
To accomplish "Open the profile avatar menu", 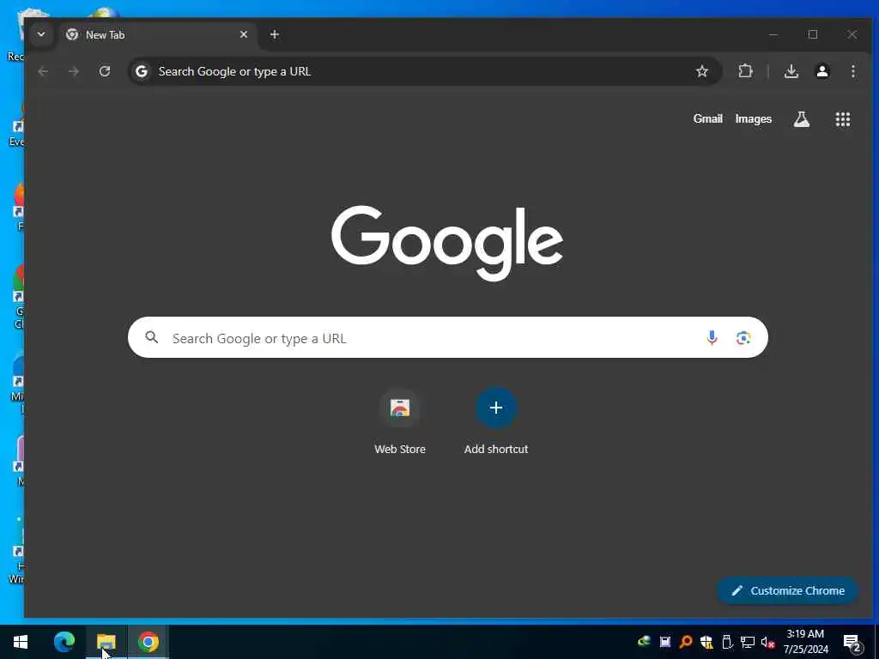I will pyautogui.click(x=821, y=71).
